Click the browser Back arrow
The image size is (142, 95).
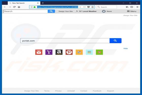(x=5, y=7)
